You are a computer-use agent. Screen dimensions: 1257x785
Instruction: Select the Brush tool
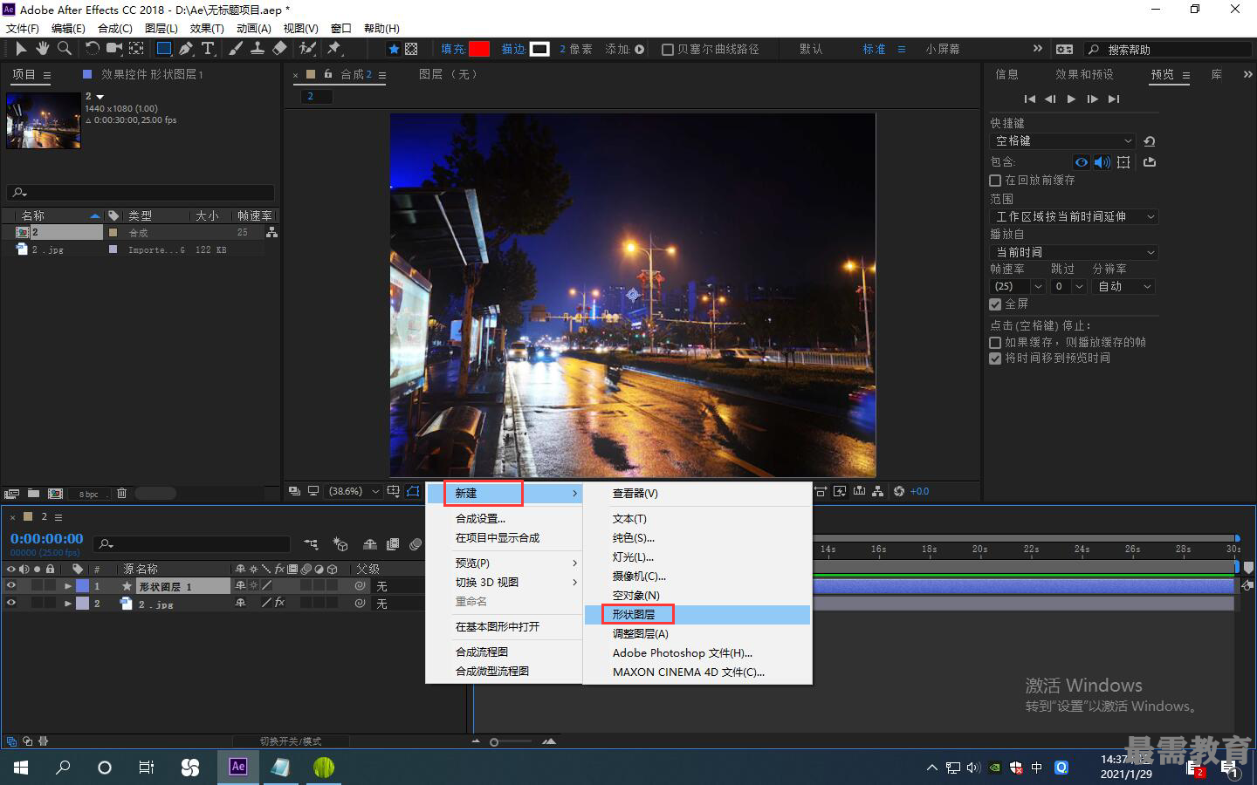[x=236, y=49]
